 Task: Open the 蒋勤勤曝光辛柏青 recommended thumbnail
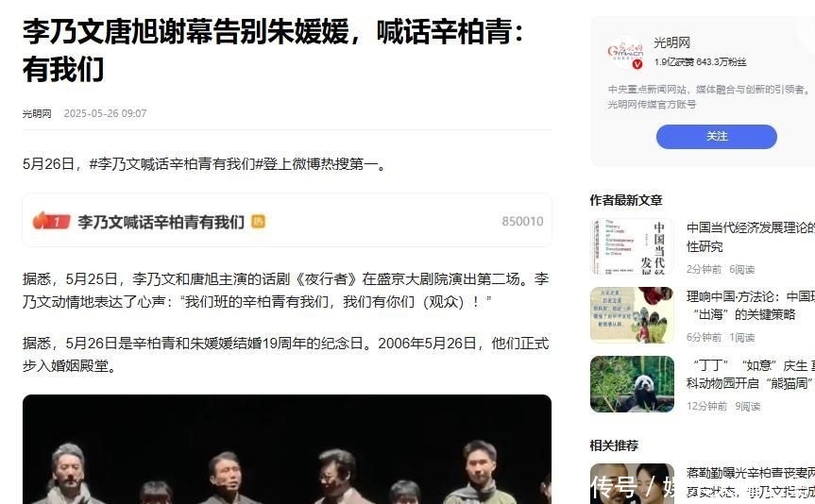pyautogui.click(x=632, y=484)
